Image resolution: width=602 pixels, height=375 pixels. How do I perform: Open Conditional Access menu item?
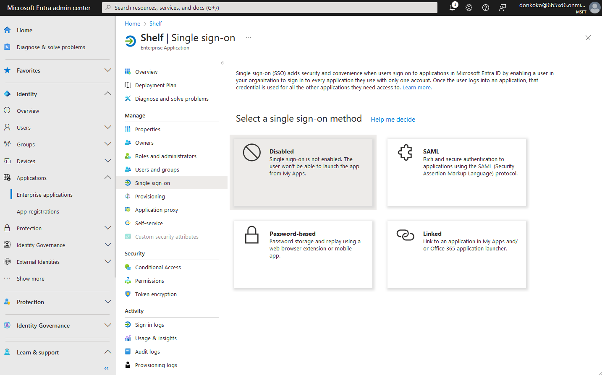[x=158, y=267]
